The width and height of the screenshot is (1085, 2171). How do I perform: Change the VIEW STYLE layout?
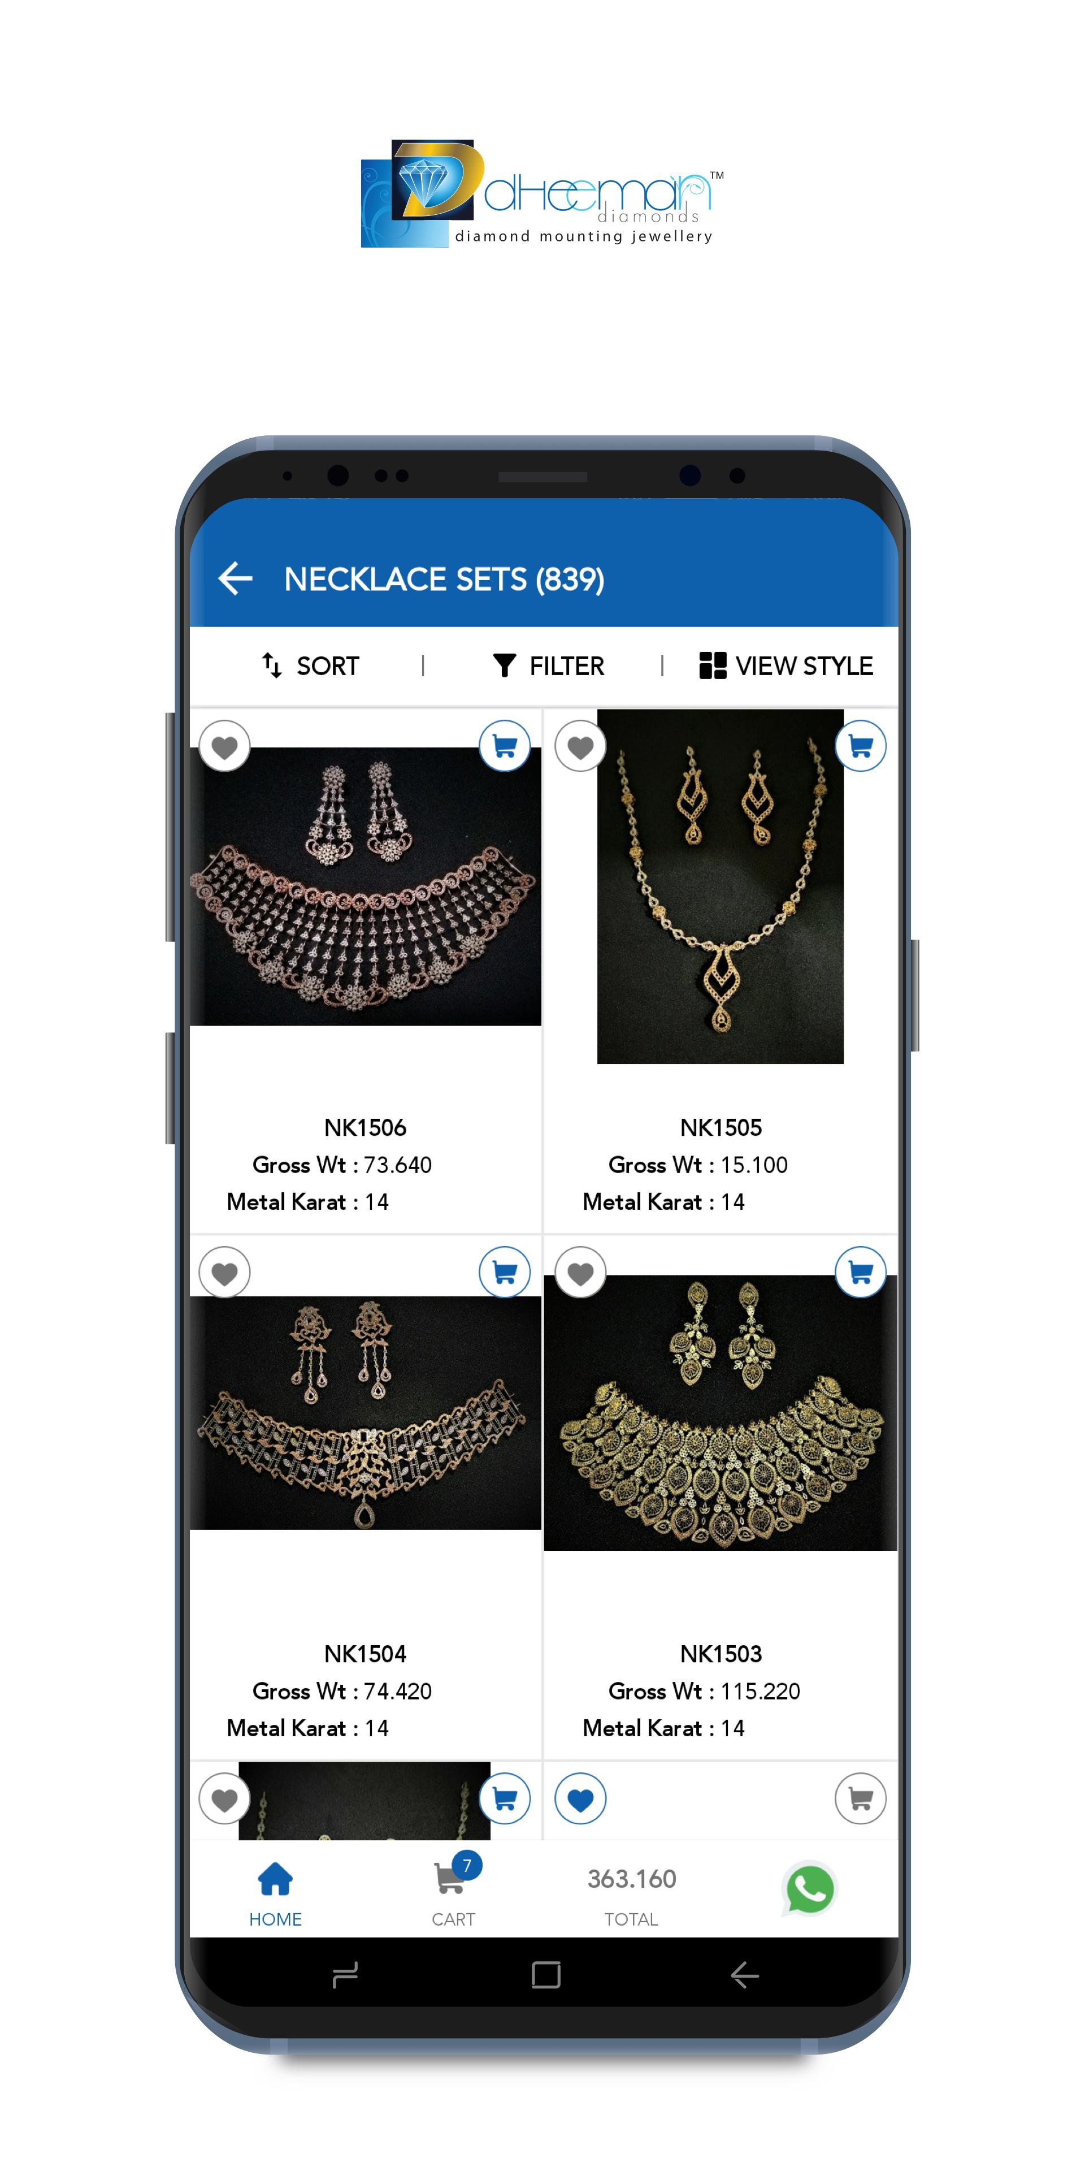pos(786,666)
